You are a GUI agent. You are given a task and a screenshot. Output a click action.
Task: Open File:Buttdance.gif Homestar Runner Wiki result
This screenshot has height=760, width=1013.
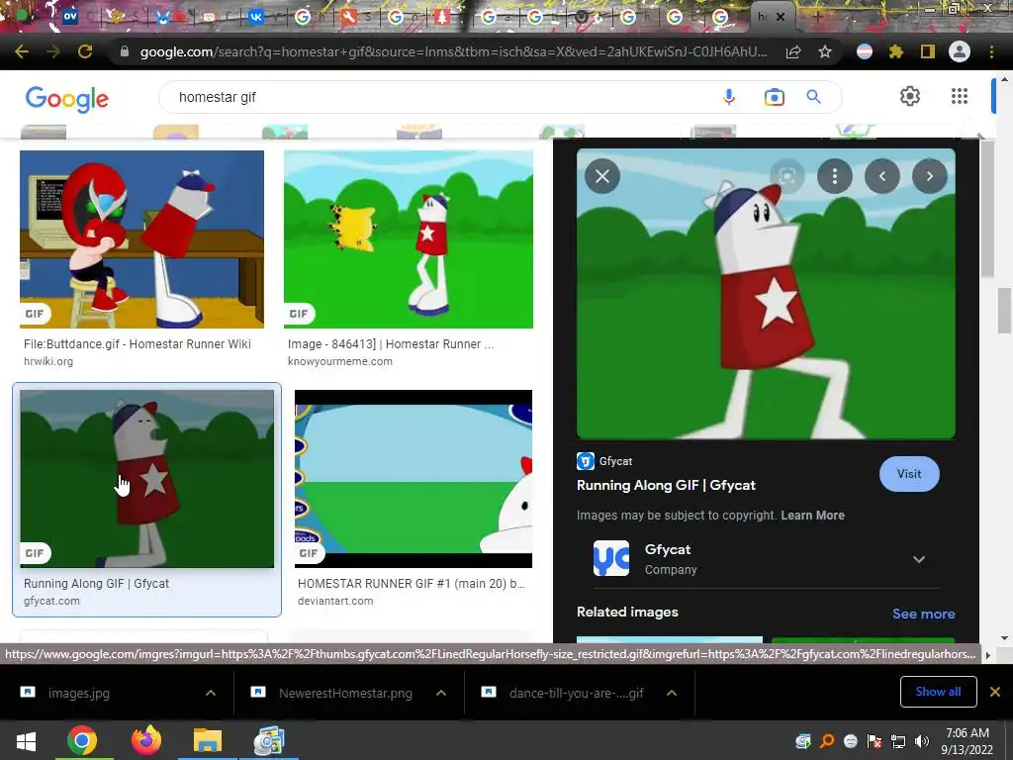pos(137,343)
